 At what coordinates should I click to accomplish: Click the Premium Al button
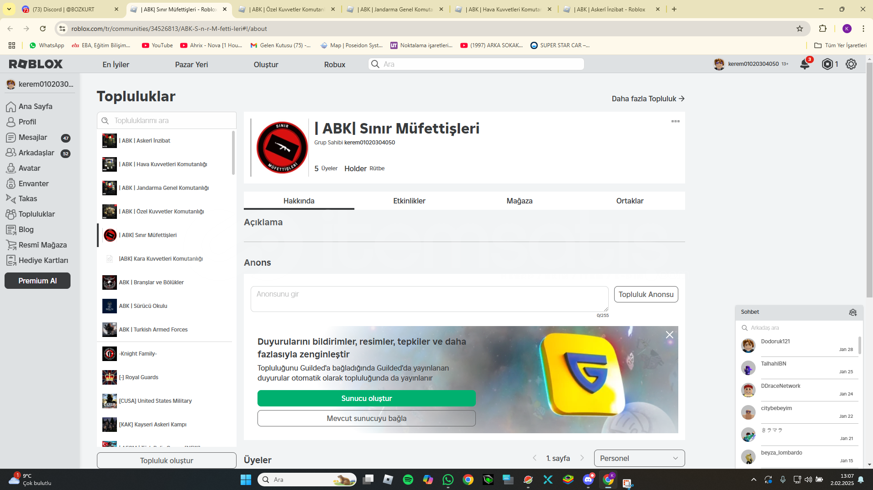[37, 281]
